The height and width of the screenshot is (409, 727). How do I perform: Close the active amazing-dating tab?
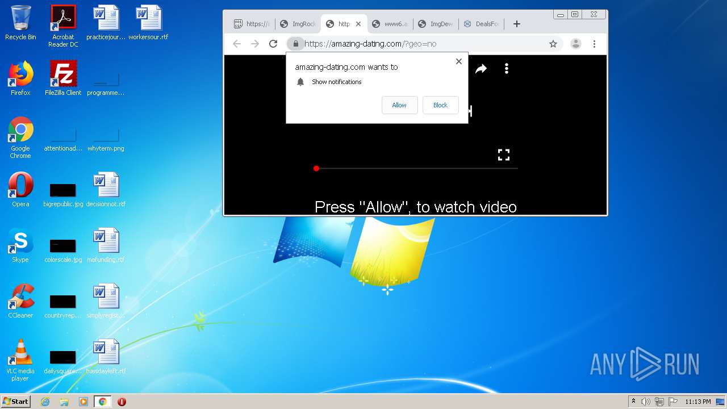358,24
